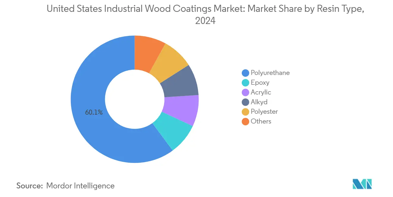Click the purple Acrylic legend dot

coord(245,92)
